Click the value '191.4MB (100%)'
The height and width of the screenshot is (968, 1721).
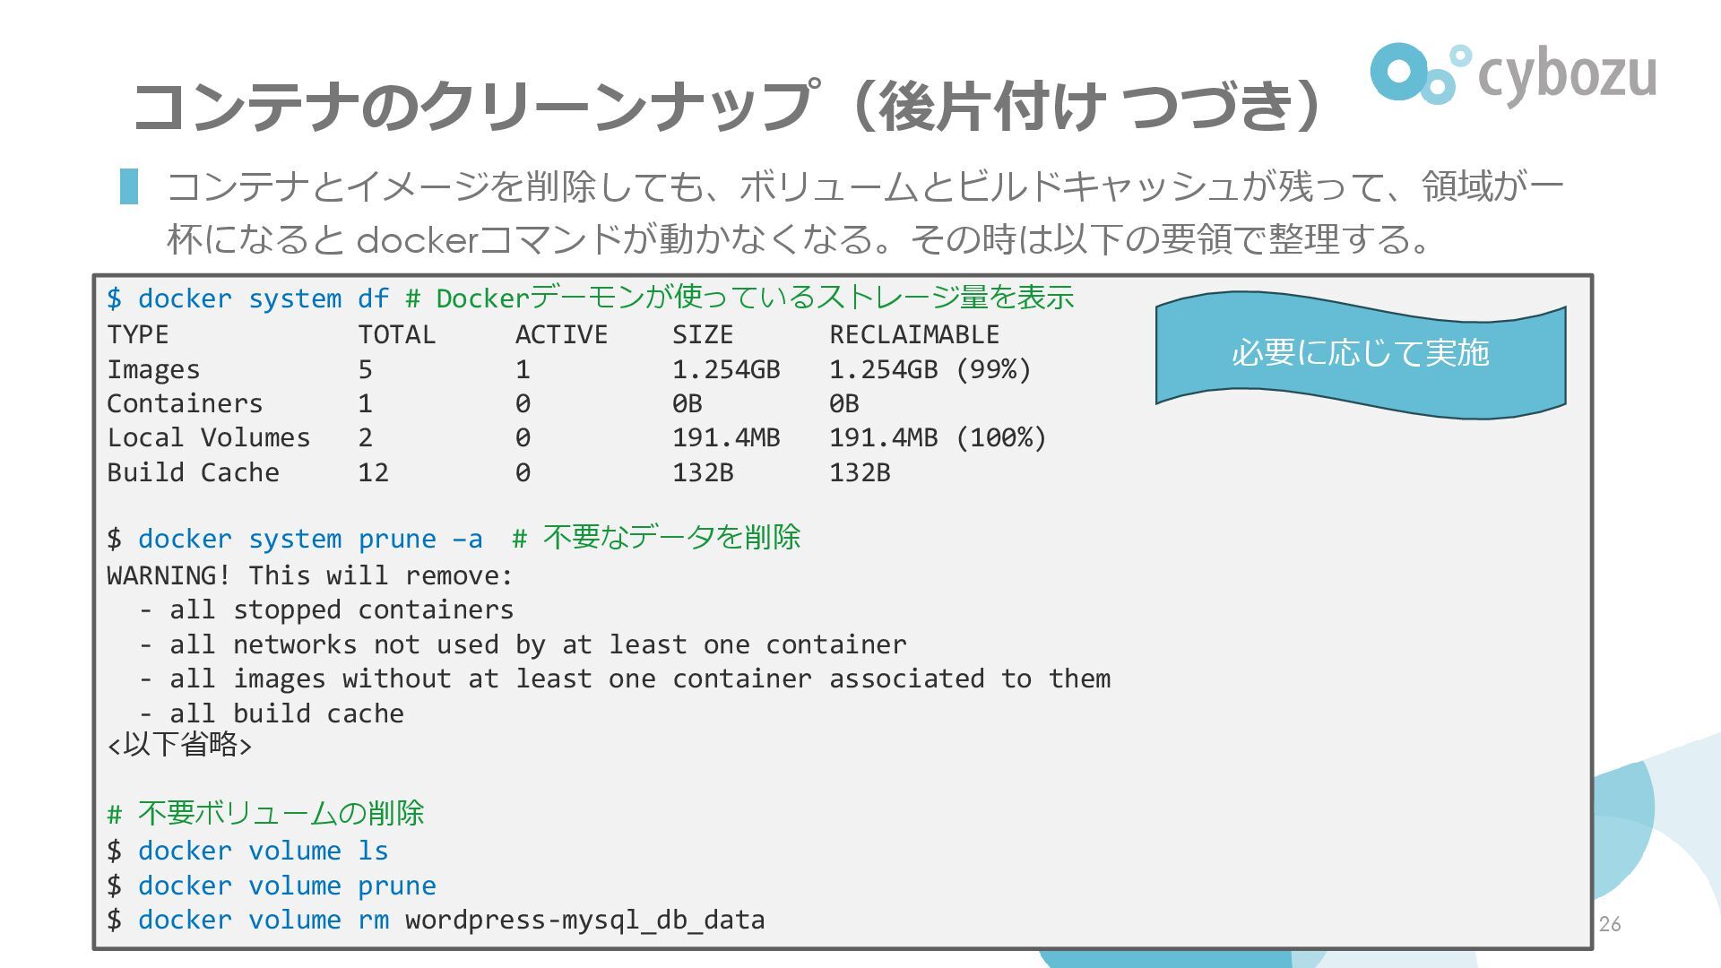pos(938,437)
